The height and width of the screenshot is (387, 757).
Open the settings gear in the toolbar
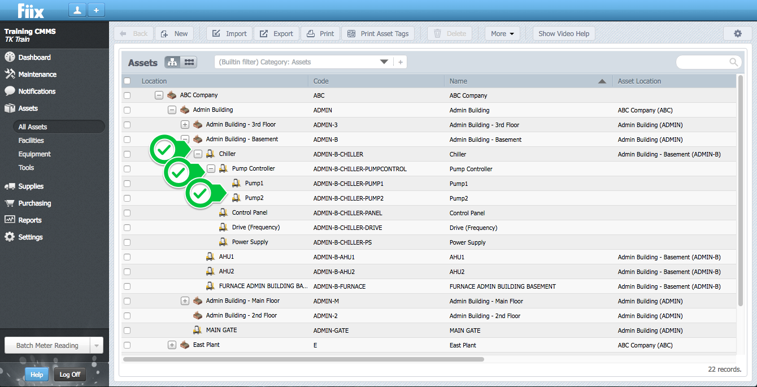738,33
